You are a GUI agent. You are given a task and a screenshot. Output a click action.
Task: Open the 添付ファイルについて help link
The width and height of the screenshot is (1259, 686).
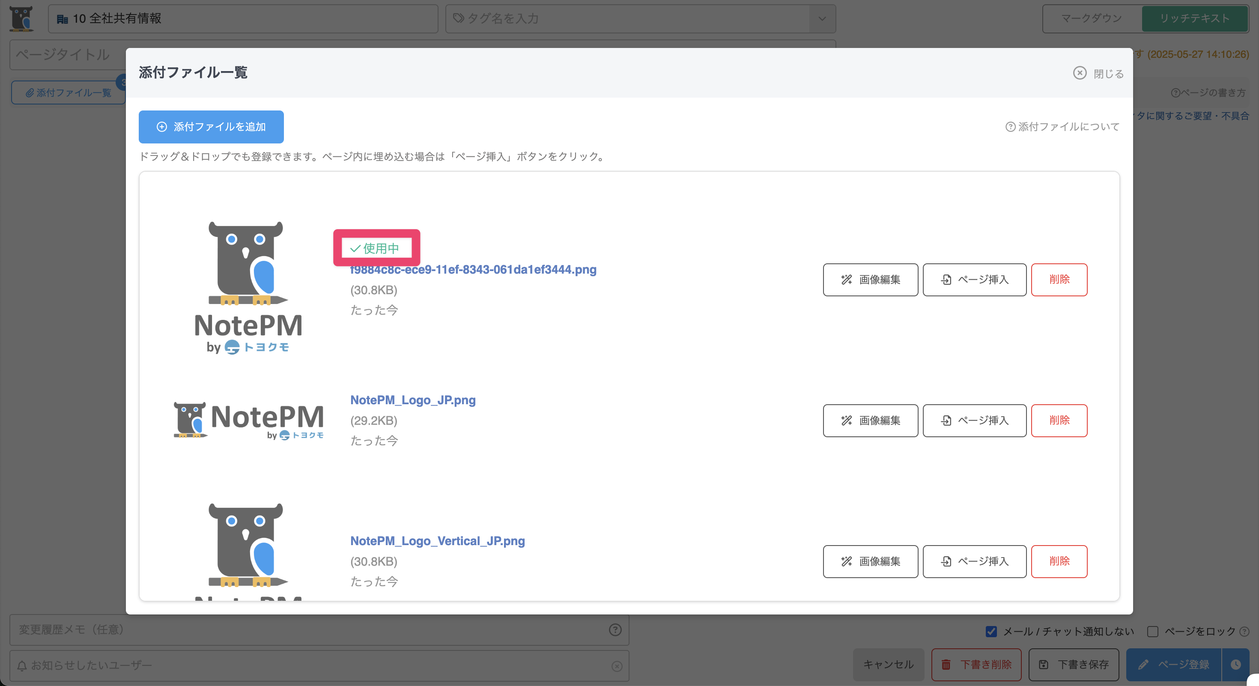coord(1062,127)
